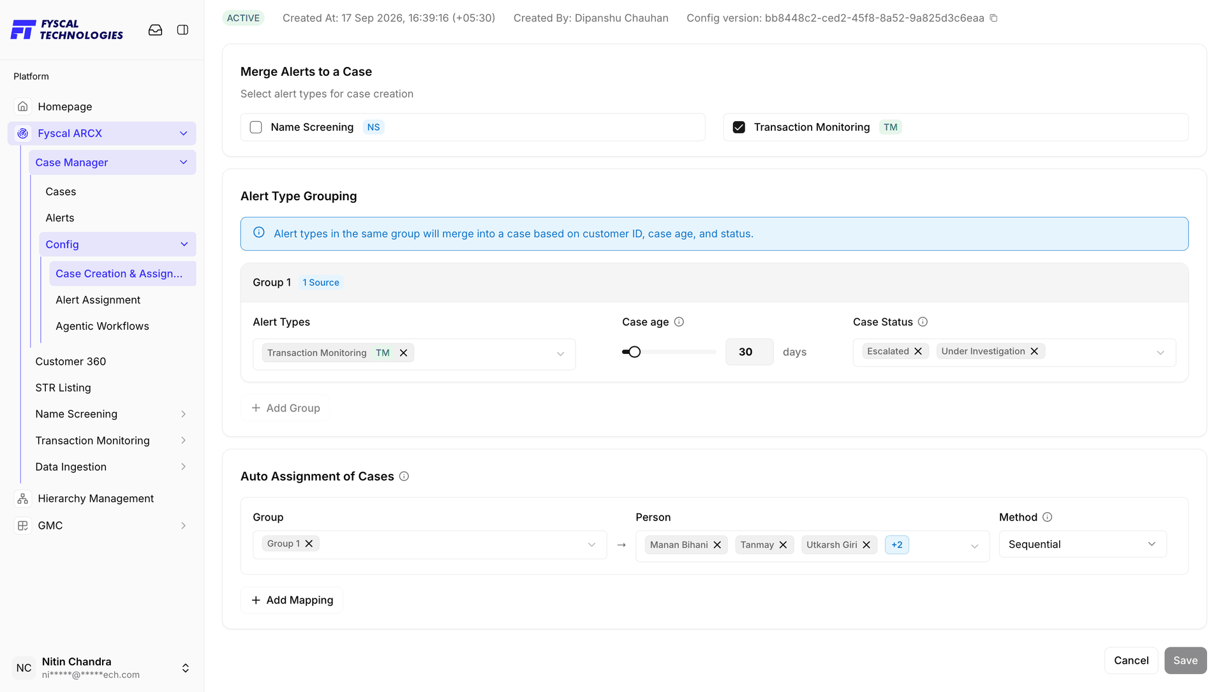The image size is (1225, 692).
Task: Go to Cases in sidebar
Action: point(61,191)
